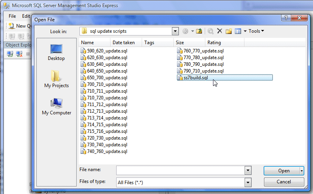The height and width of the screenshot is (194, 313).
Task: Click the Search the Web icon
Action: (211, 31)
